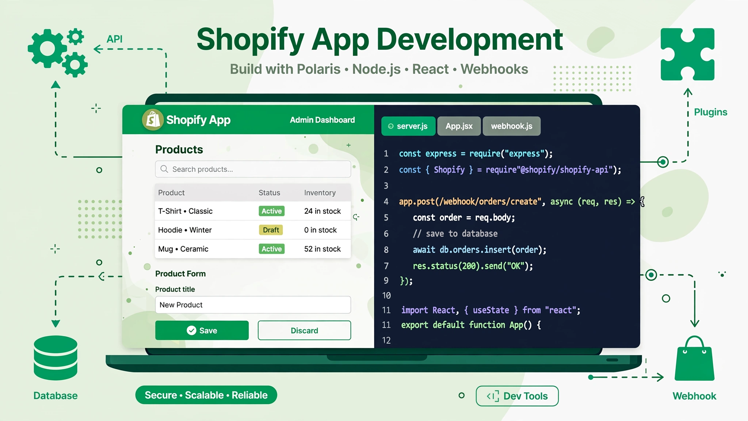This screenshot has width=748, height=421.
Task: Click the Webhook label
Action: click(x=694, y=396)
